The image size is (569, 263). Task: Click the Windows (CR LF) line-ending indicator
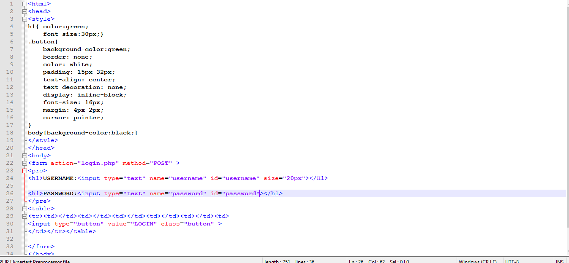(x=478, y=261)
